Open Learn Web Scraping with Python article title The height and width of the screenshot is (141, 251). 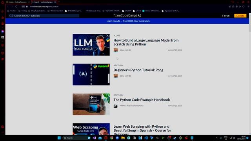pyautogui.click(x=142, y=130)
